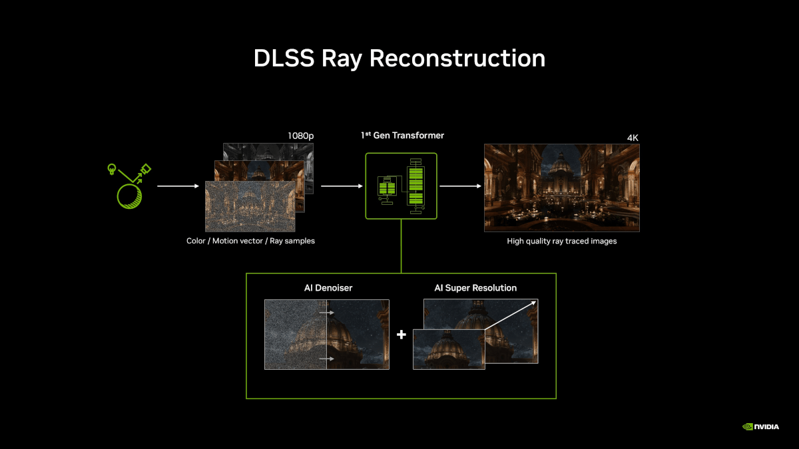Image resolution: width=799 pixels, height=449 pixels.
Task: Click the arrow pointing to the 4K image
Action: point(460,186)
